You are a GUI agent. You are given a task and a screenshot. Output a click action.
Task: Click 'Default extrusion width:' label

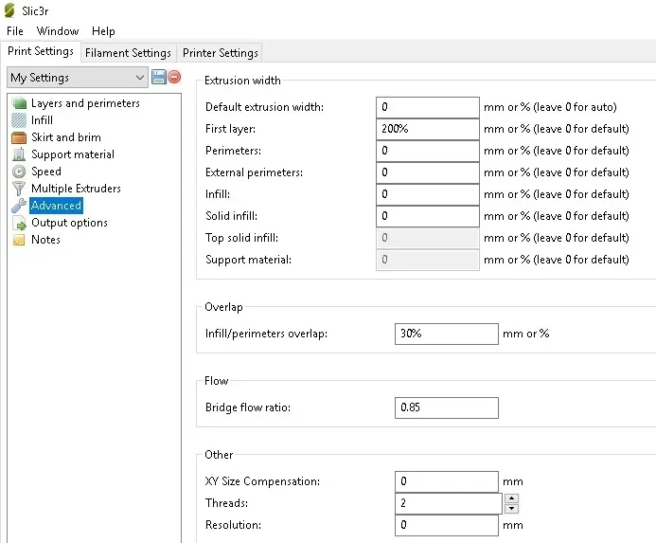(264, 107)
